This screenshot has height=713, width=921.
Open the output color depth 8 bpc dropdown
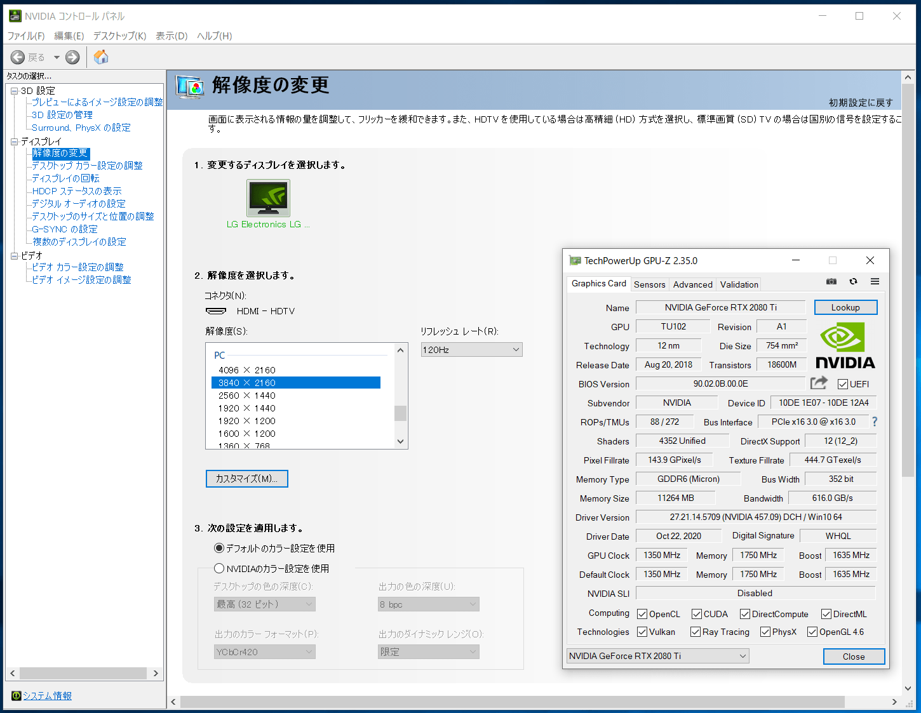pos(429,604)
